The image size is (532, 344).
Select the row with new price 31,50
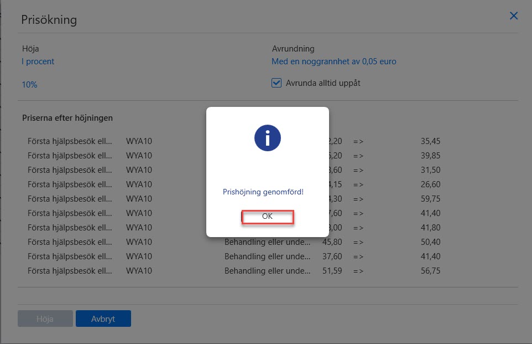(234, 170)
